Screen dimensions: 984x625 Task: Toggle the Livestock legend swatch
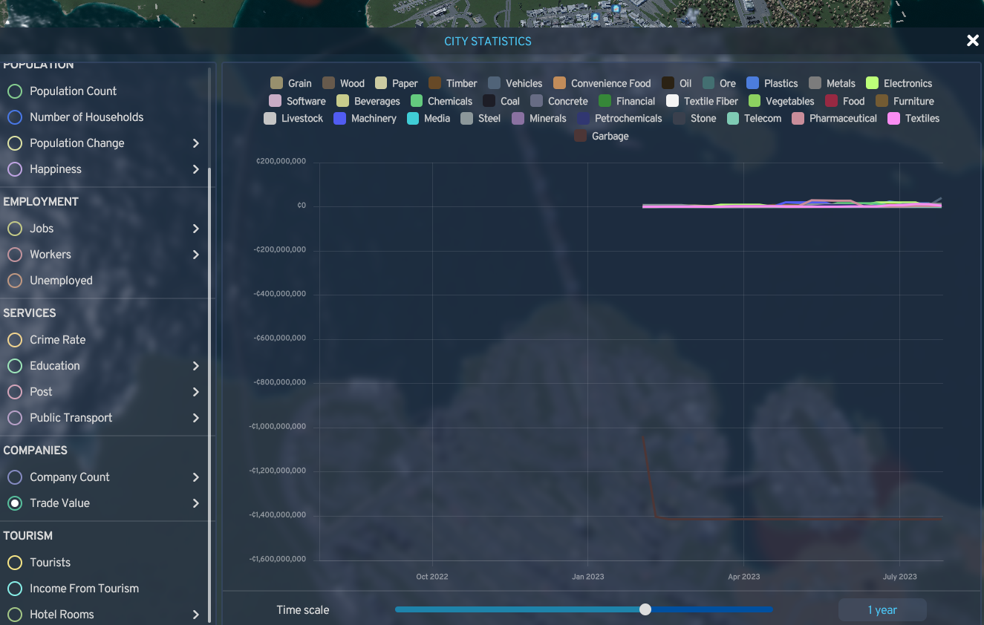coord(270,118)
